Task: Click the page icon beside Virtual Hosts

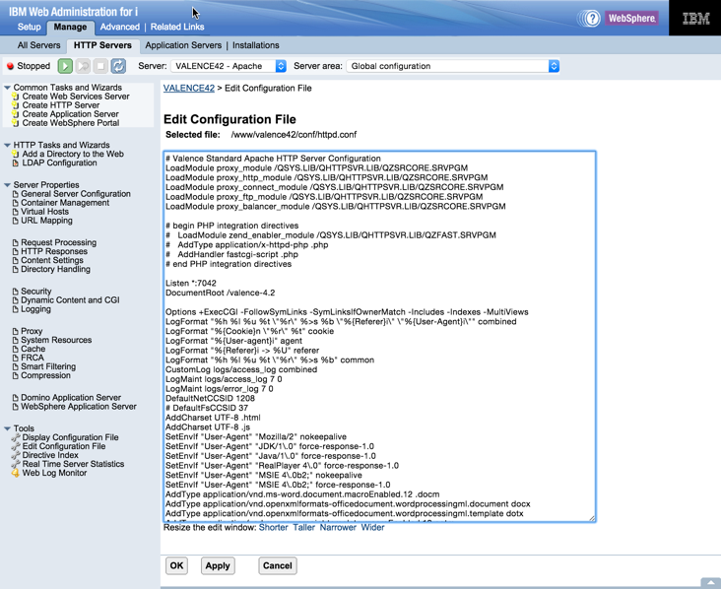Action: [15, 212]
